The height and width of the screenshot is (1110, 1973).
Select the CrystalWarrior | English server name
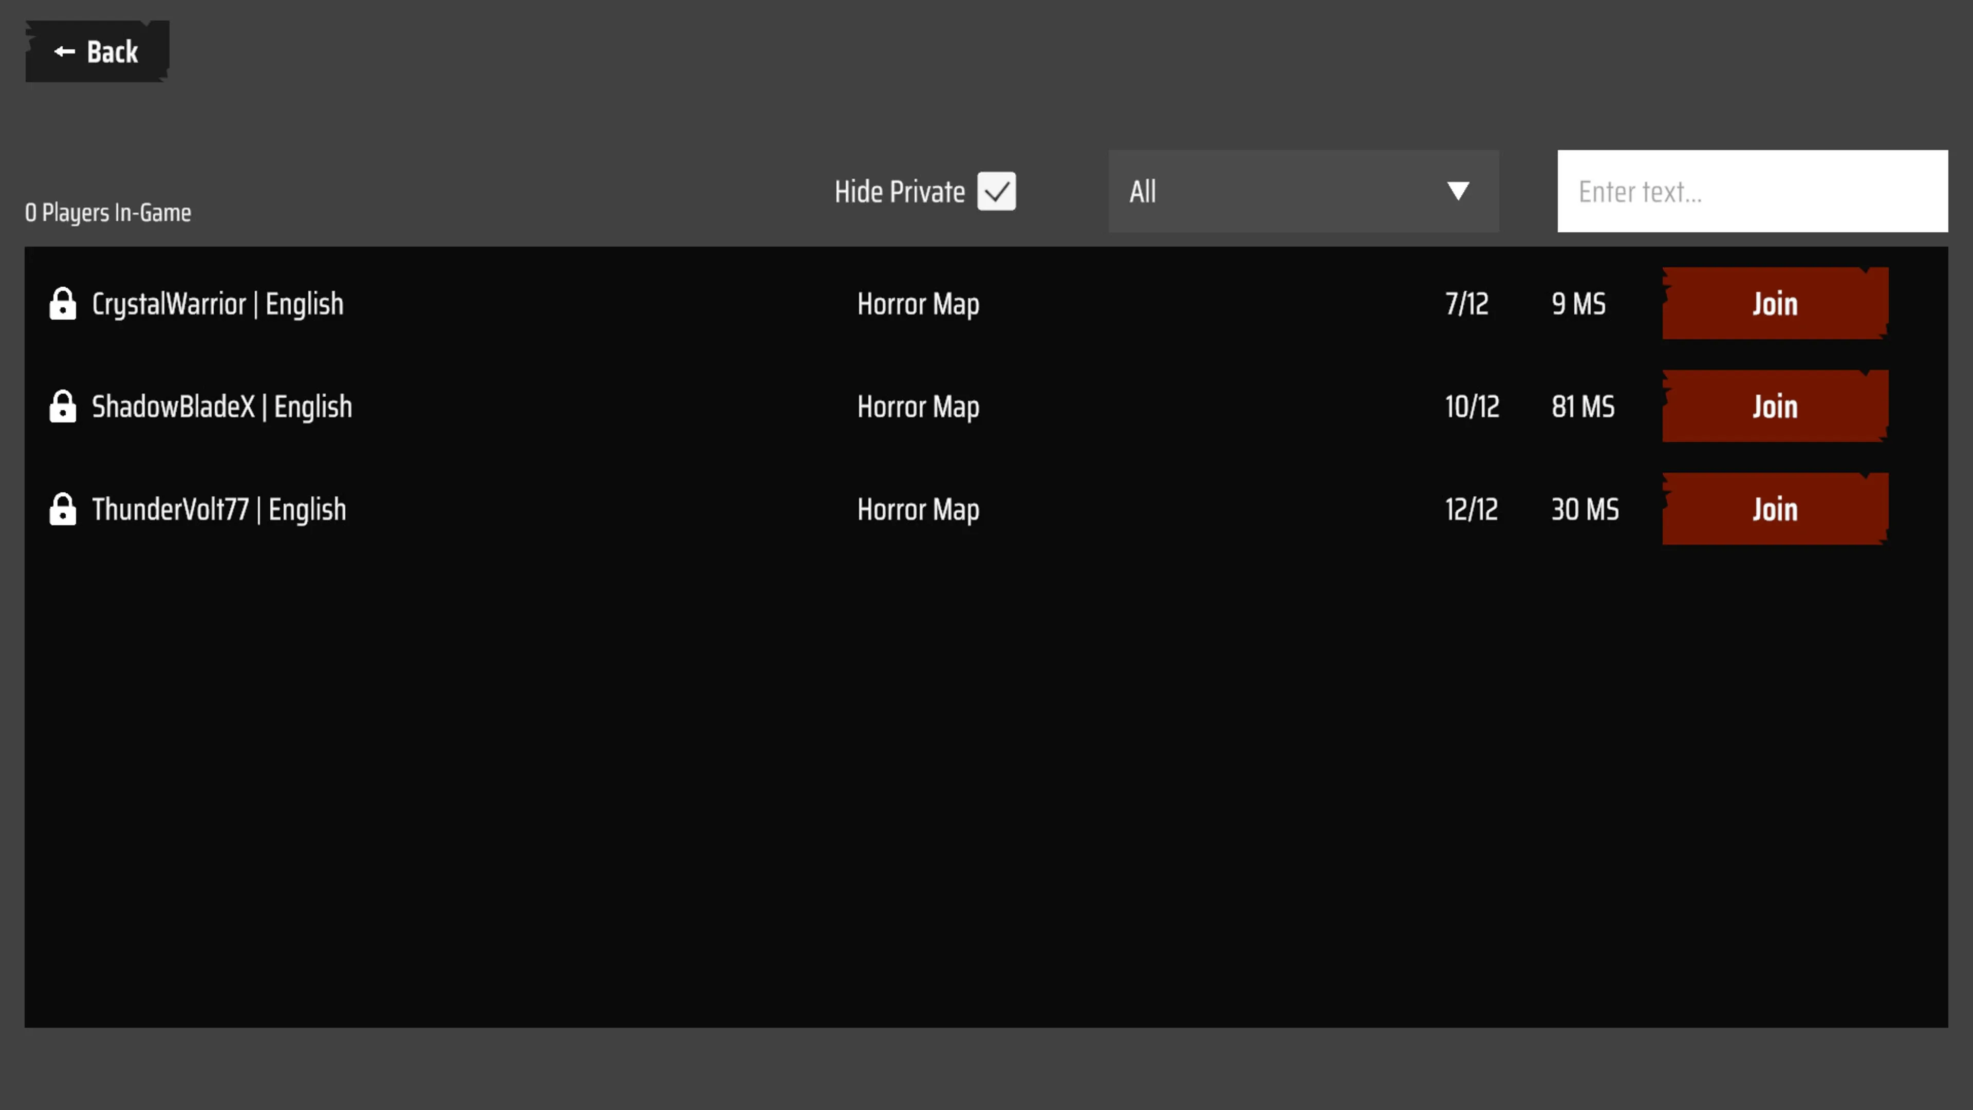pyautogui.click(x=217, y=304)
